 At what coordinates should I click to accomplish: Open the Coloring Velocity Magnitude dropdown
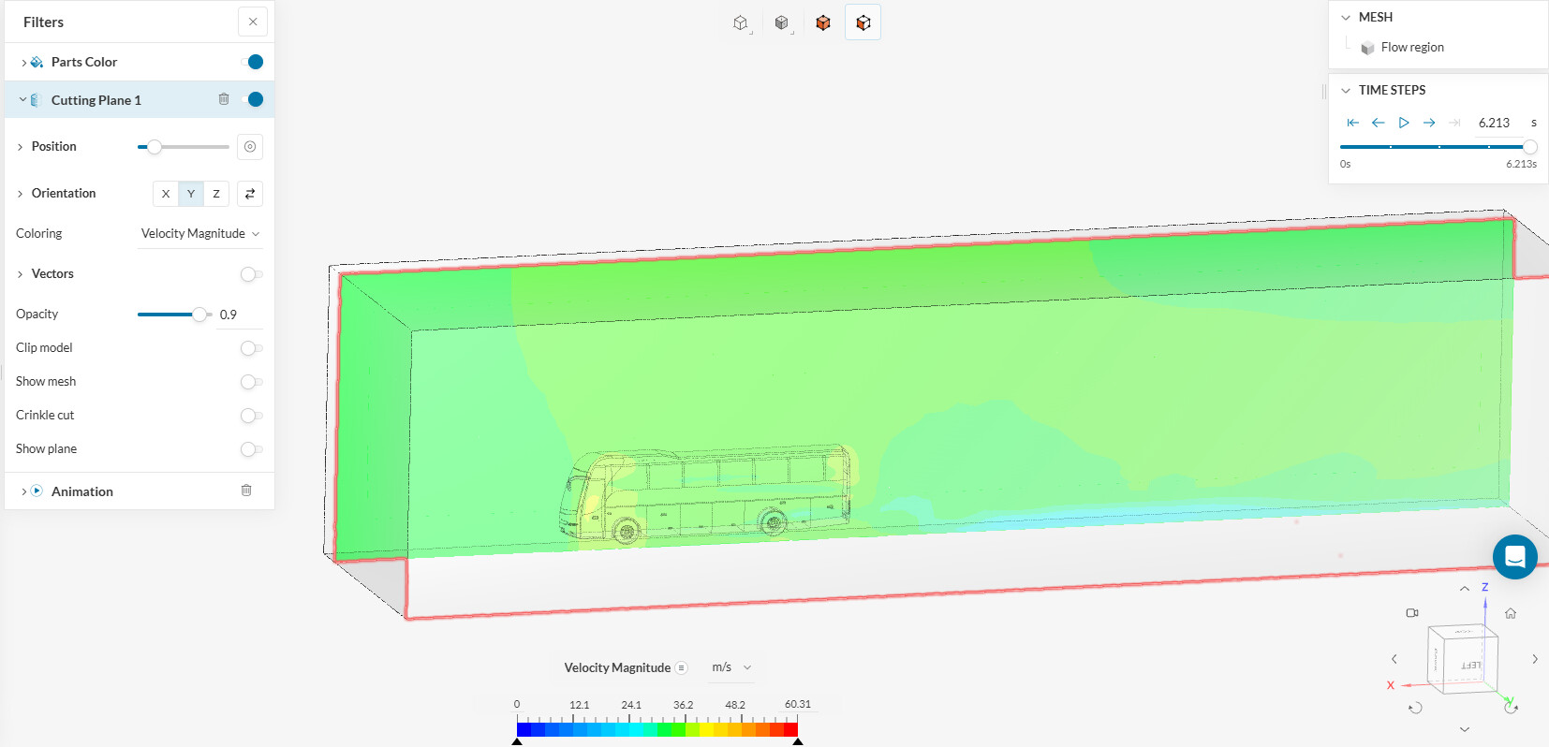[200, 234]
